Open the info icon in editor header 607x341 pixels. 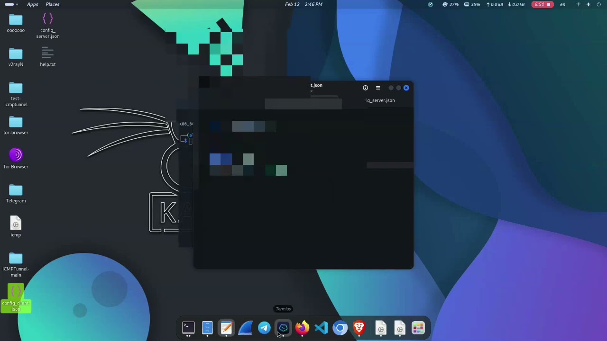click(x=365, y=88)
